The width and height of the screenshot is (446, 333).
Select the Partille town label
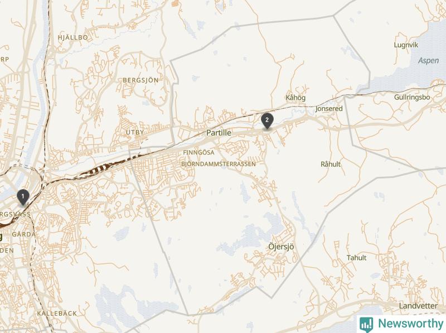219,133
